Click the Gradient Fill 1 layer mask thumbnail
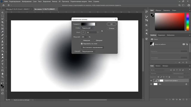191x107 pixels. point(161,81)
